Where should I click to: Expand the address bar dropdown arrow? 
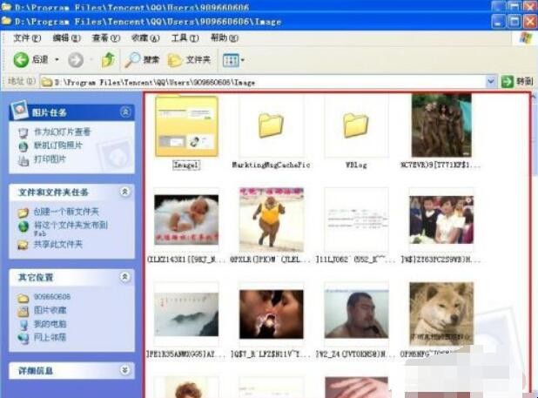[491, 82]
